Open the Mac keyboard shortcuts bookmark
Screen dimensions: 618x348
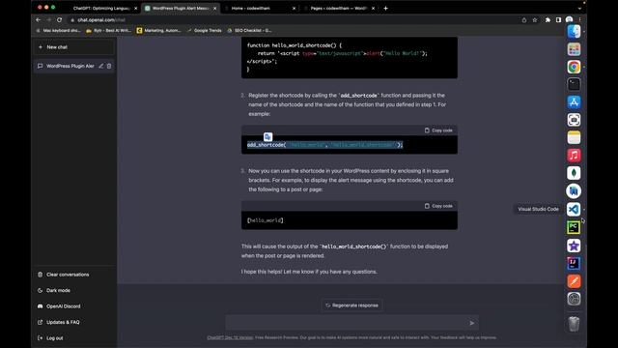[x=58, y=30]
